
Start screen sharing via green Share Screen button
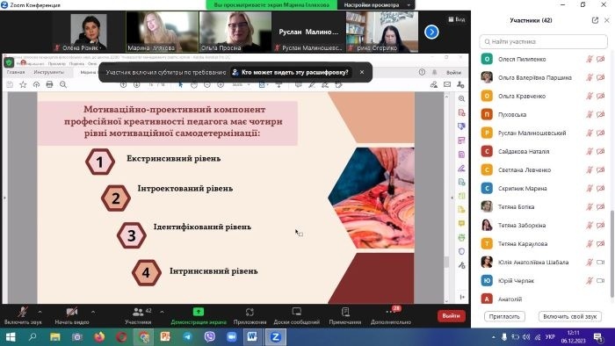pyautogui.click(x=199, y=316)
